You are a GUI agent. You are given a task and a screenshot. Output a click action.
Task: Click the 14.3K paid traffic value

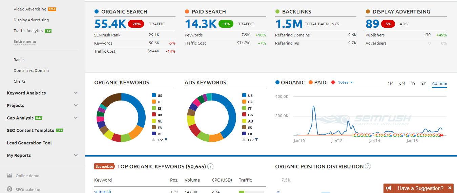point(201,24)
